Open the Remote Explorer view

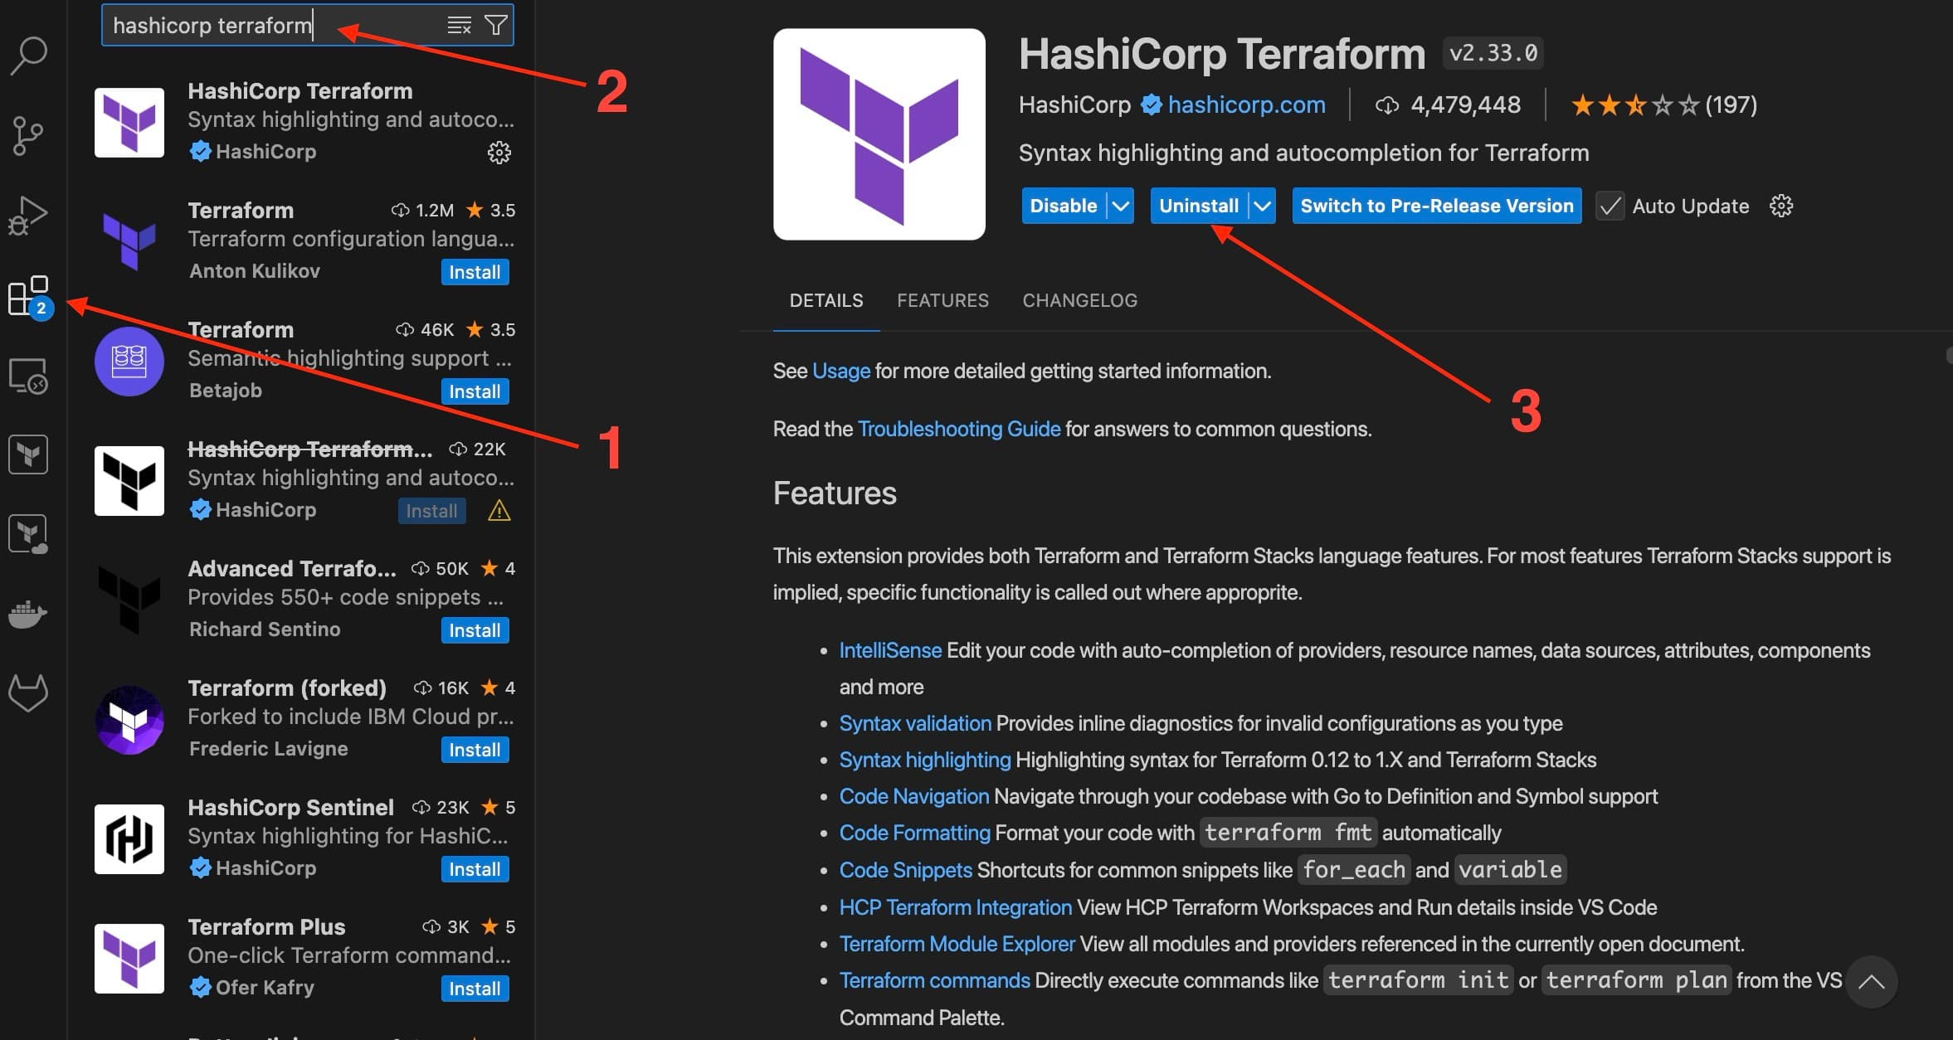[x=28, y=376]
